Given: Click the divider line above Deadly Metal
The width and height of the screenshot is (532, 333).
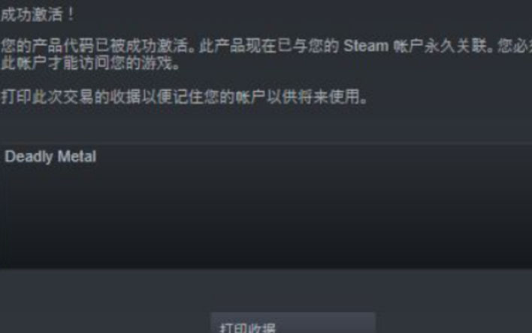Looking at the screenshot, I should tap(266, 144).
